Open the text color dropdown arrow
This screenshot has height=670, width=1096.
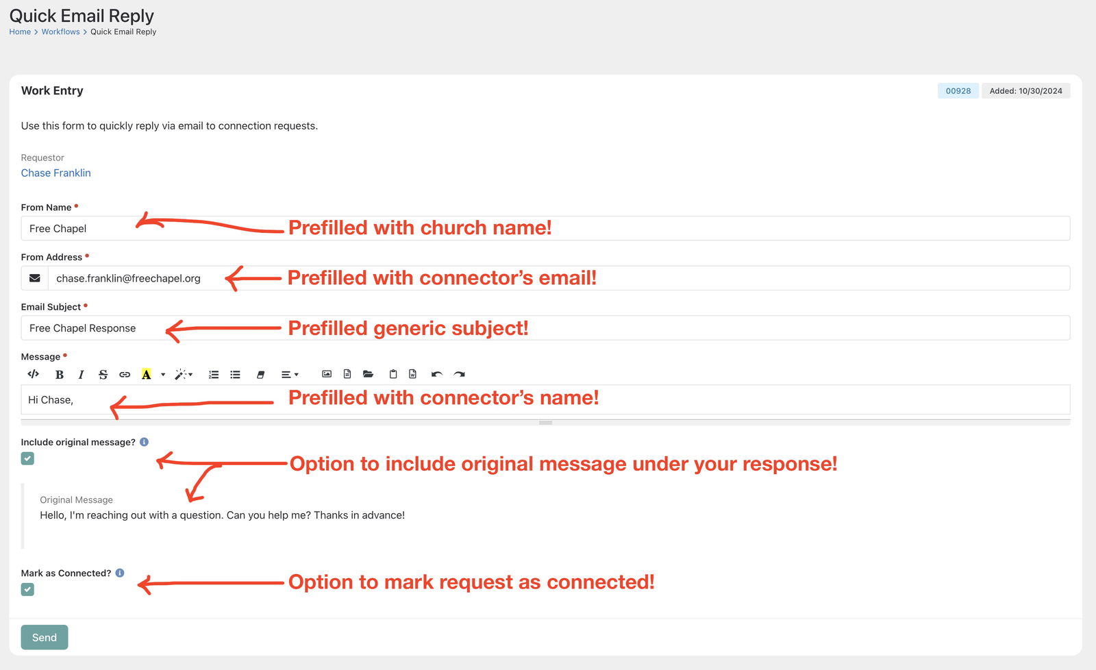click(163, 375)
